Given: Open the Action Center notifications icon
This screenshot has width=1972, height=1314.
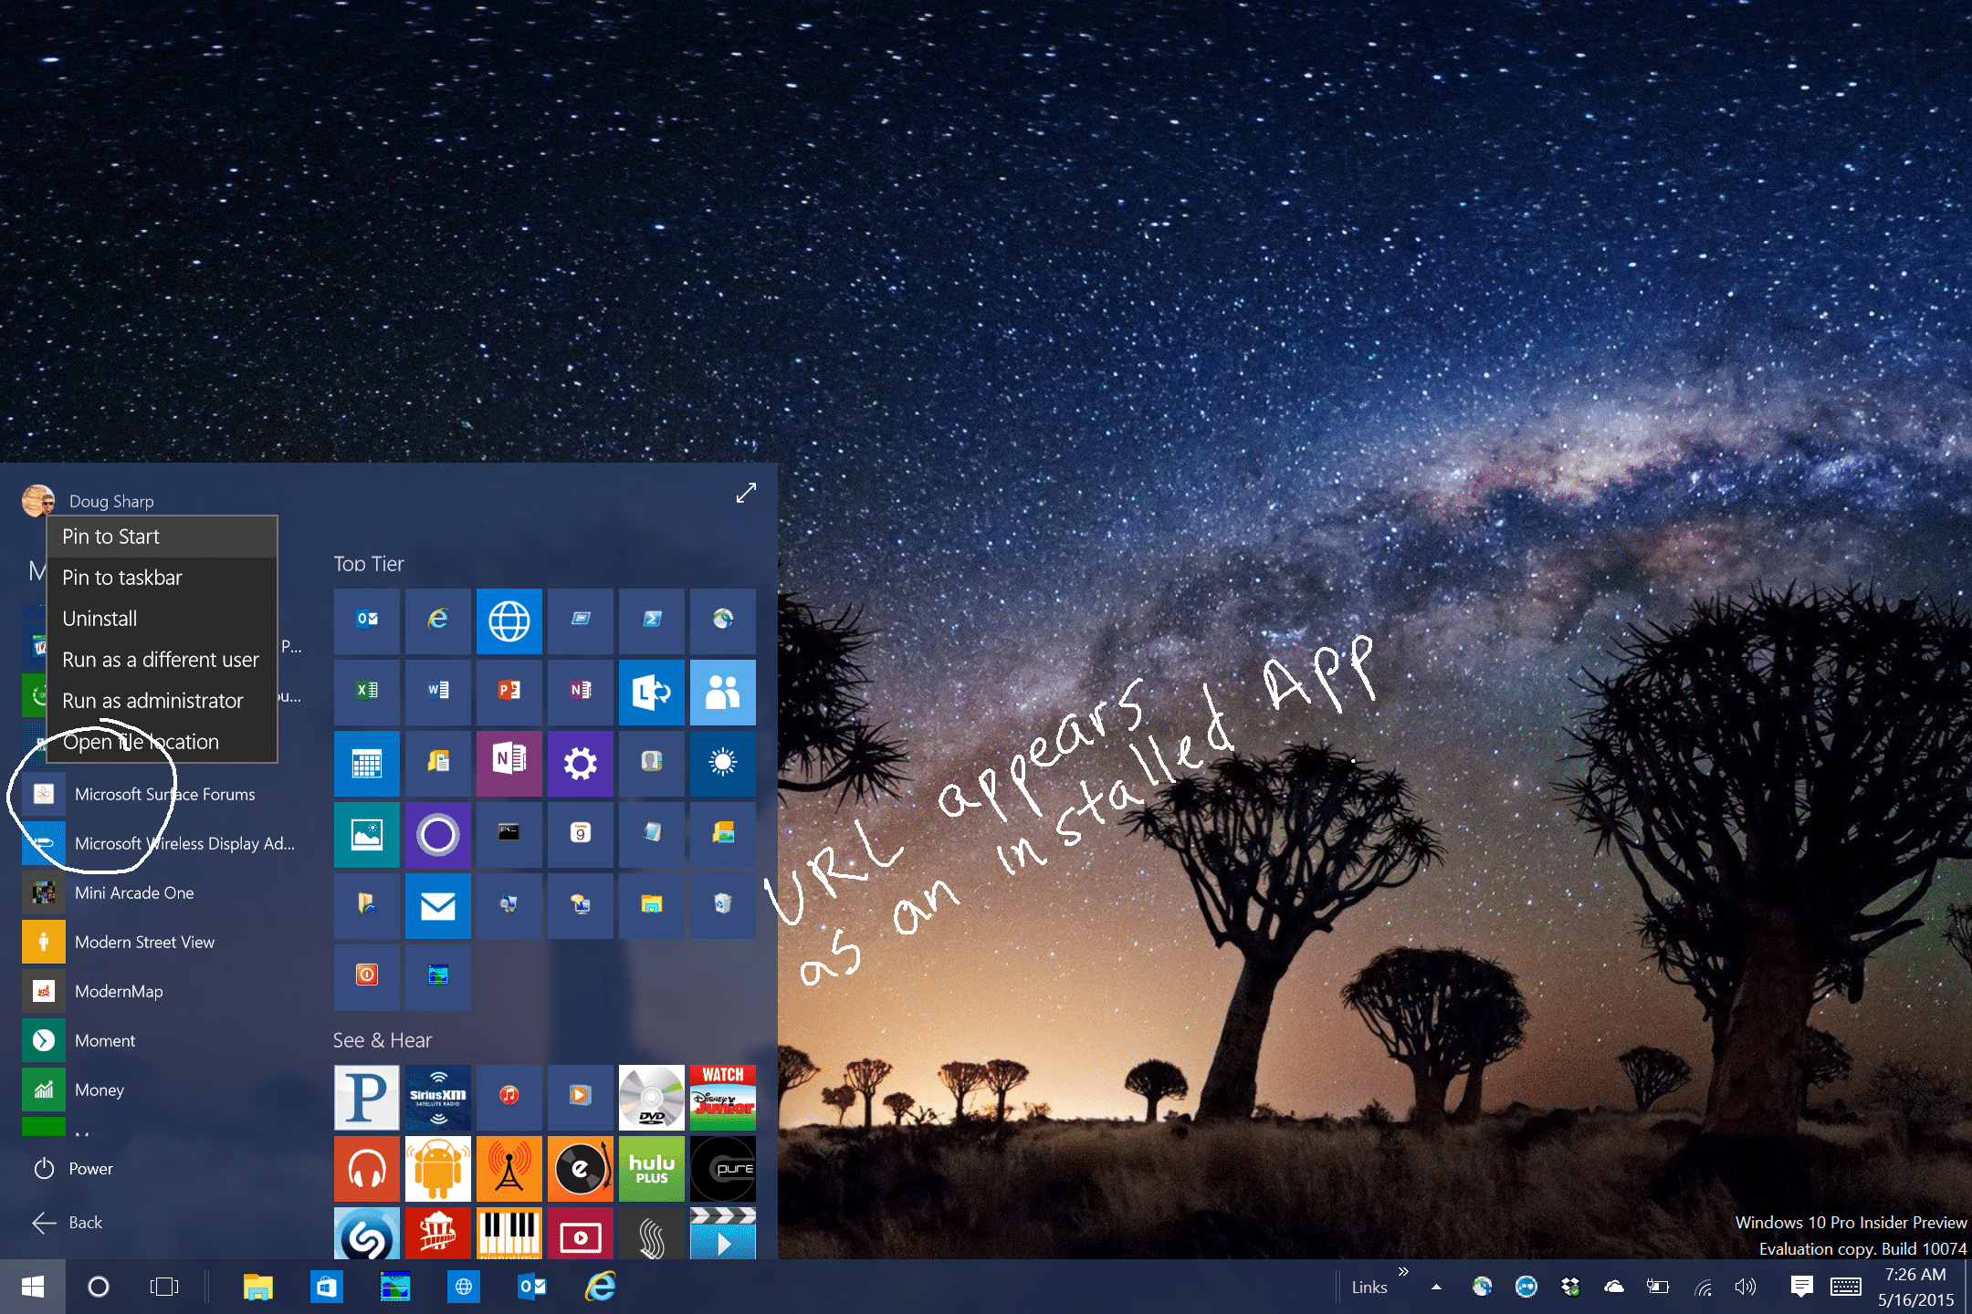Looking at the screenshot, I should click(1801, 1287).
